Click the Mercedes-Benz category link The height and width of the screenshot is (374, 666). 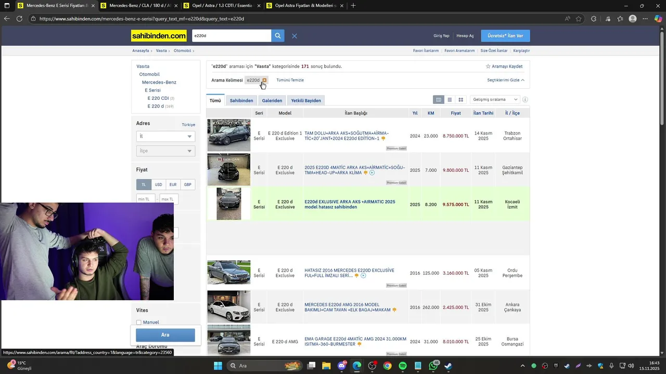pyautogui.click(x=159, y=82)
